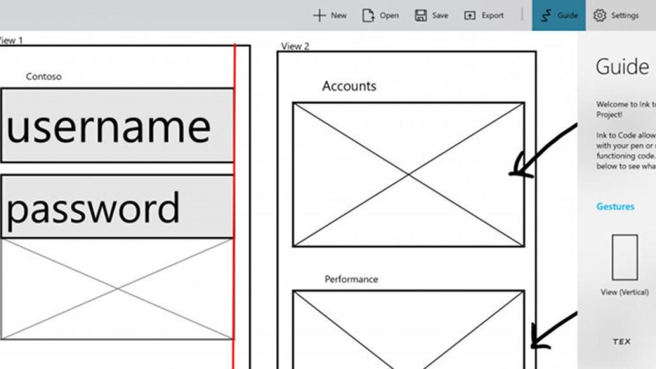
Task: Select the Accounts image placeholder
Action: tap(409, 174)
